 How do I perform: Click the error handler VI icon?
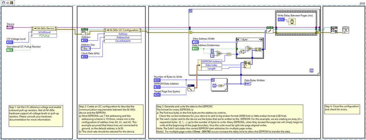click(346, 30)
